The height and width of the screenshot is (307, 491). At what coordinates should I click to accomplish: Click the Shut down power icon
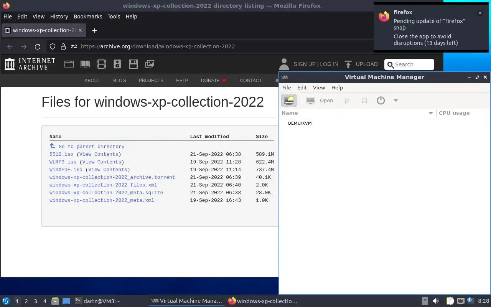[x=381, y=101]
